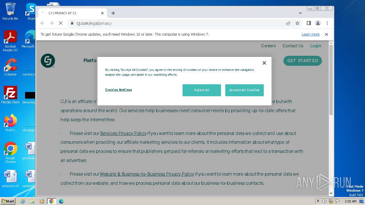Dismiss the Chrome update notification bar
365x205 pixels.
coord(327,34)
